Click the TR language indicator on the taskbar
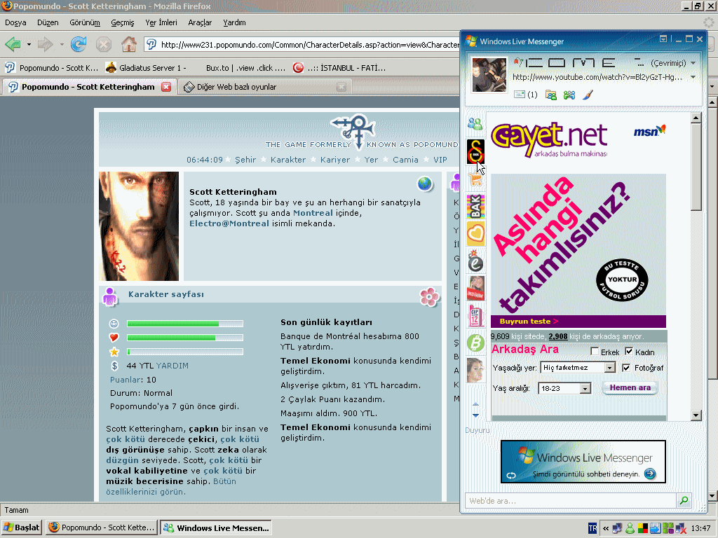 tap(592, 528)
